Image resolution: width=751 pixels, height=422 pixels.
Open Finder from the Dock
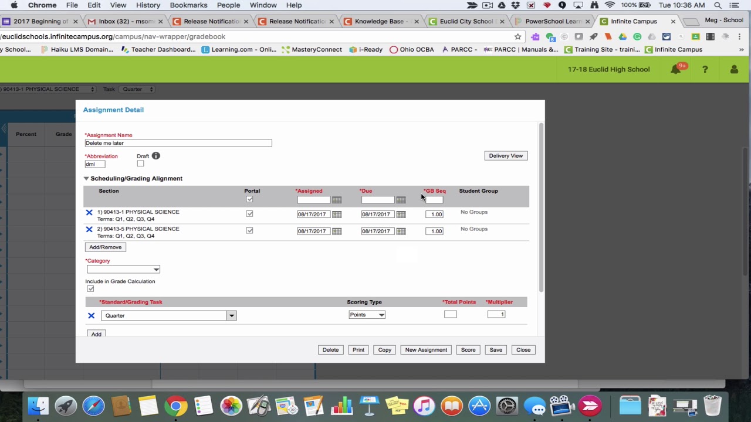38,406
